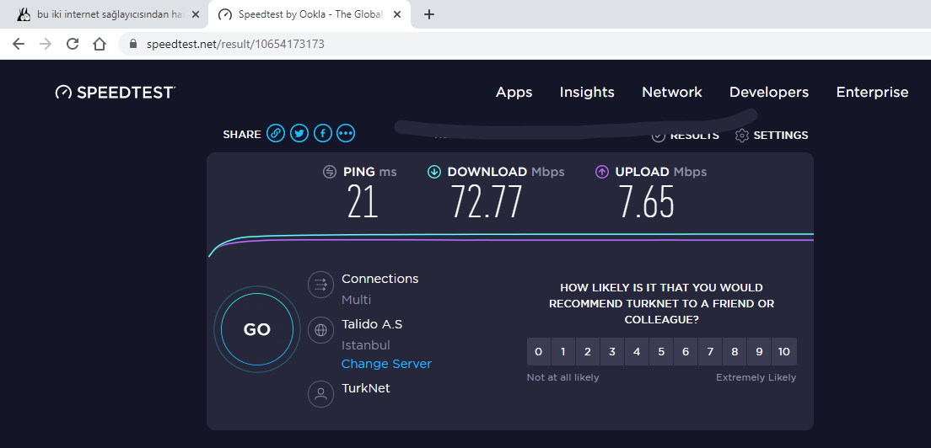Screen dimensions: 931x448
Task: Click the Change Server link
Action: 386,364
